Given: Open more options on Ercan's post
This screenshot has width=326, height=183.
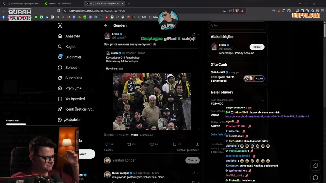Looking at the screenshot, I should click(198, 34).
